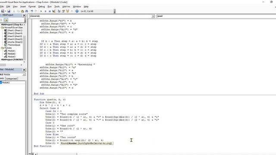Open the Format menu
This screenshot has height=155, width=276.
pos(32,6)
